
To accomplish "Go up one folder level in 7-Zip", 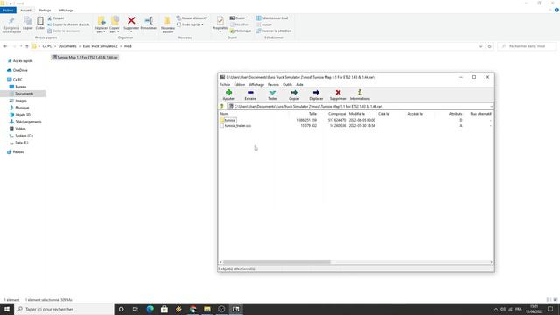I will (221, 107).
